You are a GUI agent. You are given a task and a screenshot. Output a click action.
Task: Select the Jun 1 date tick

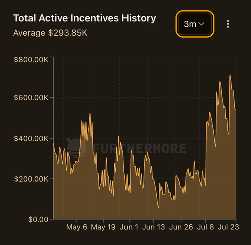(129, 227)
